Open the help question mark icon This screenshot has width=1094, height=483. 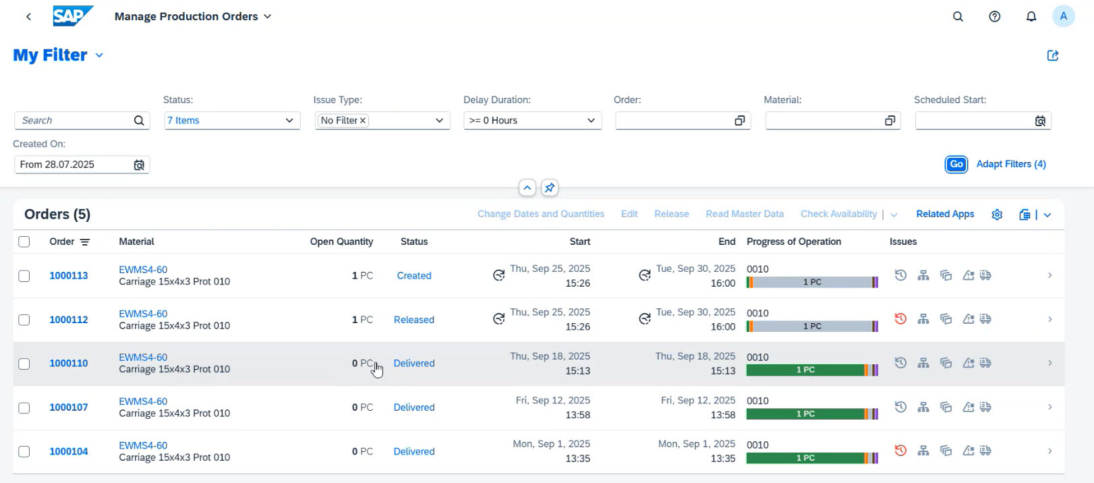pyautogui.click(x=994, y=17)
